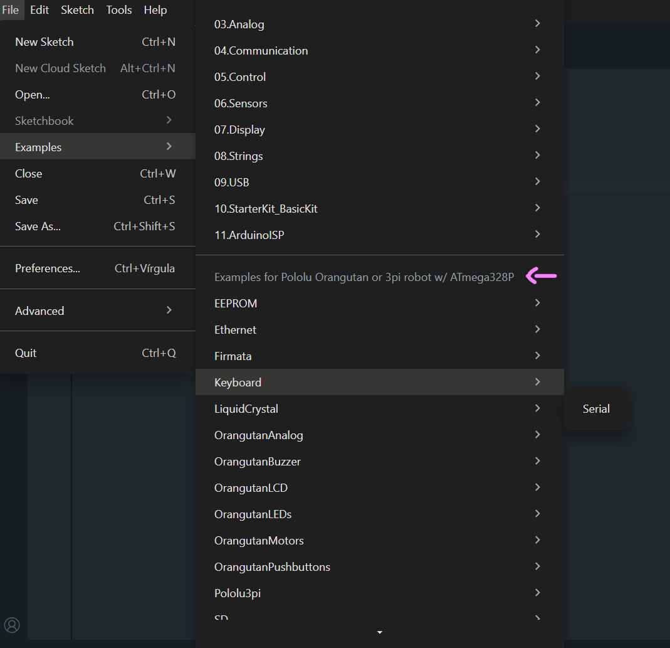Open OrangutanLCD examples submenu

tap(379, 488)
